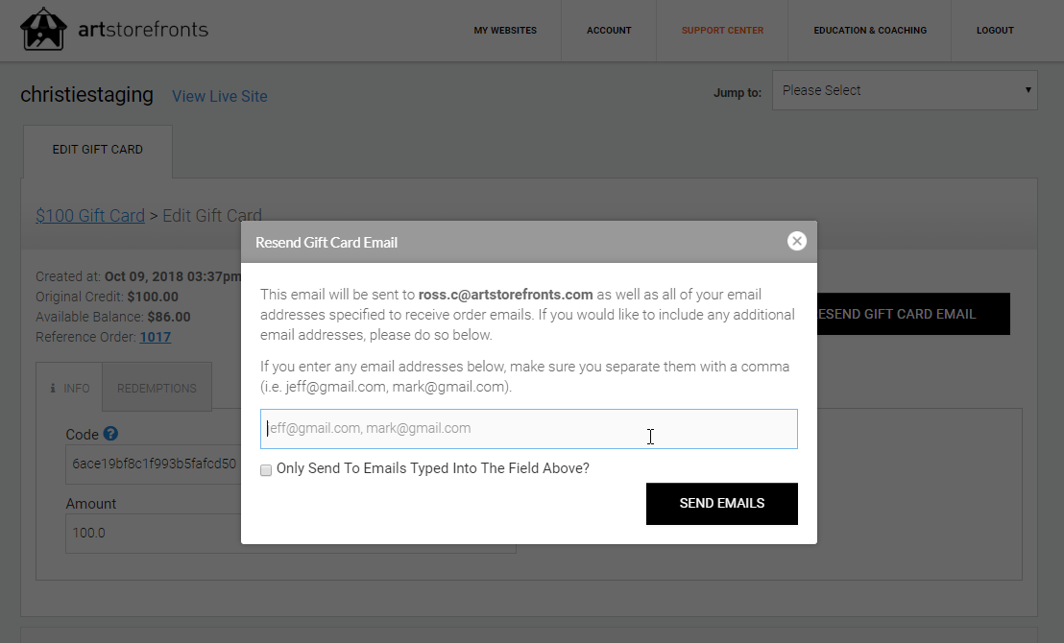The width and height of the screenshot is (1064, 643).
Task: Open View Live Site
Action: (219, 96)
